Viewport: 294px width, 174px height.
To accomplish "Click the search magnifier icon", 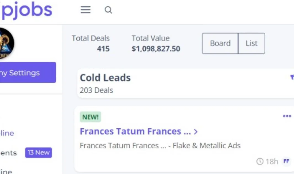I will click(108, 10).
